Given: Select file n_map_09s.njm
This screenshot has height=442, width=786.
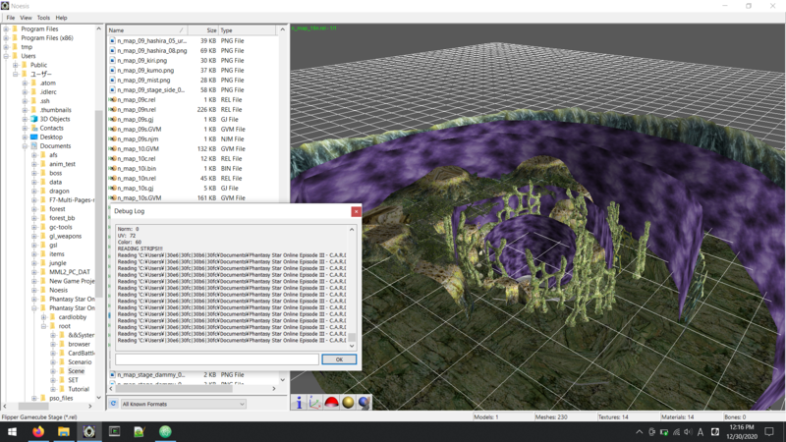Looking at the screenshot, I should tap(138, 138).
